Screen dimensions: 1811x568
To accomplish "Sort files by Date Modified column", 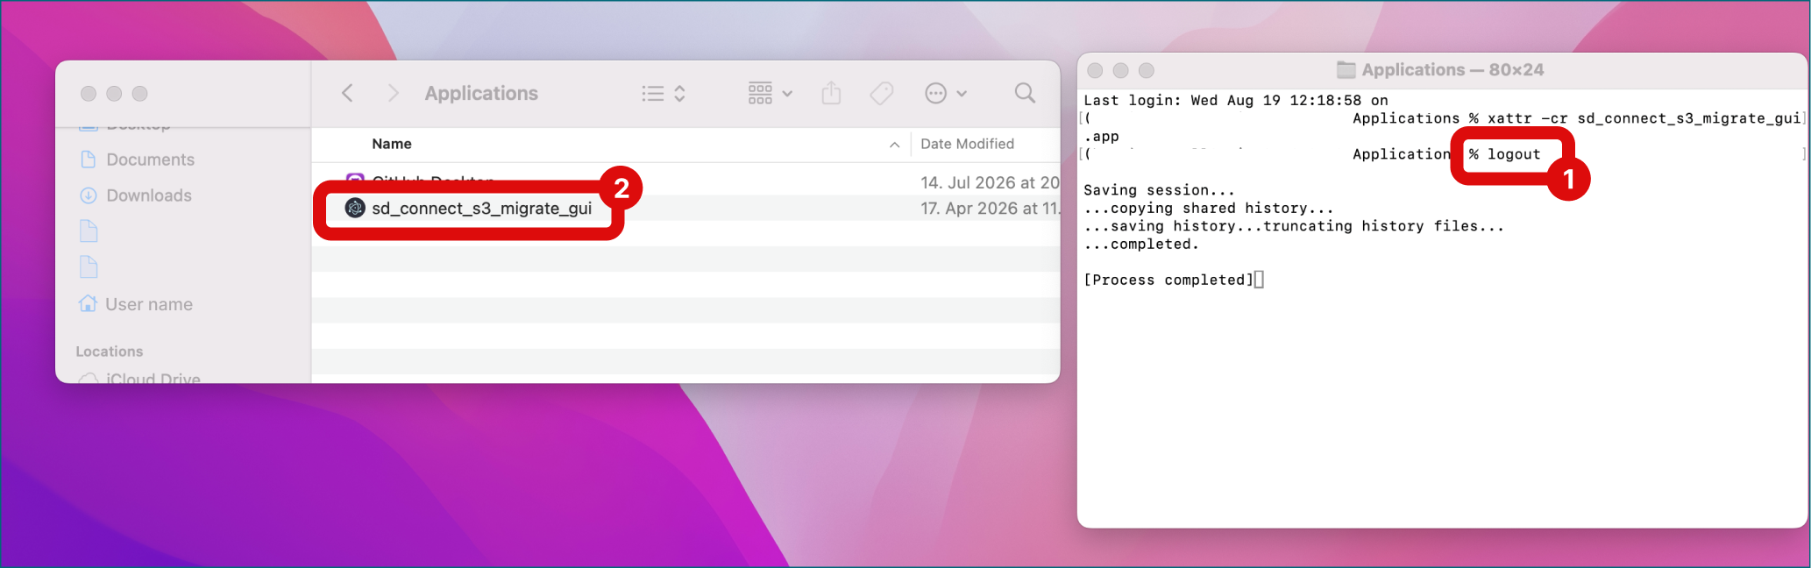I will tap(967, 144).
